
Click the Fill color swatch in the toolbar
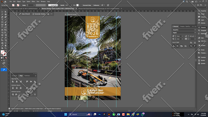click(2, 52)
